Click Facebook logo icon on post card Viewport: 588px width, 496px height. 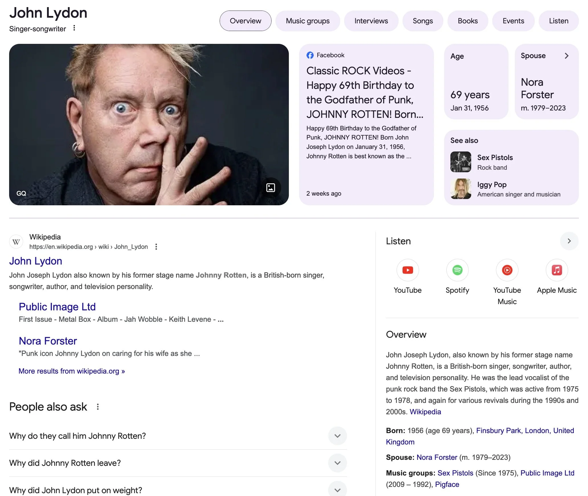click(x=310, y=55)
